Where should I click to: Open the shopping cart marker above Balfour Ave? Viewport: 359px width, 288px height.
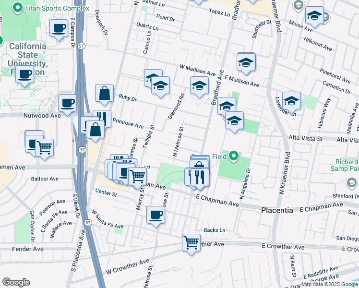[45, 149]
